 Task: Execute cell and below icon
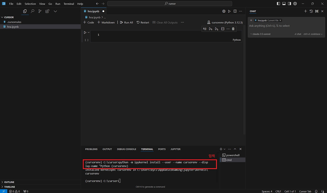216,29
